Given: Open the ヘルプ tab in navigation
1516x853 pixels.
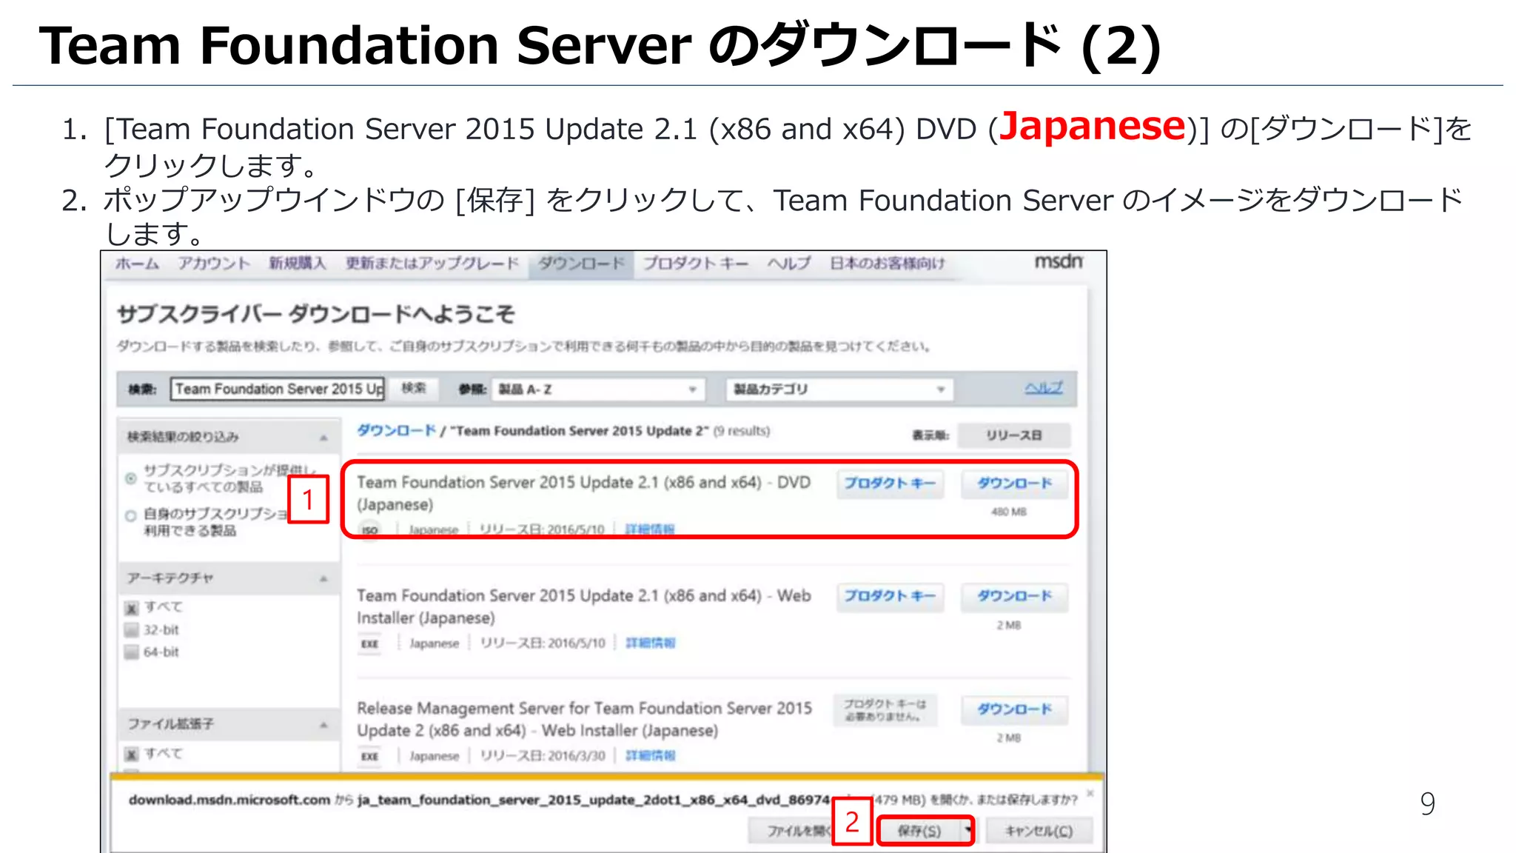Looking at the screenshot, I should [788, 264].
